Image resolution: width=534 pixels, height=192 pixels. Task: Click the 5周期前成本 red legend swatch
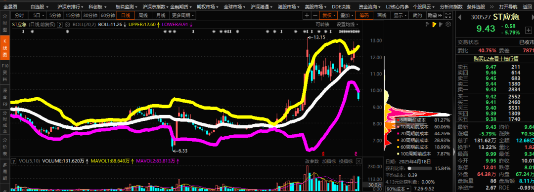coord(398,120)
